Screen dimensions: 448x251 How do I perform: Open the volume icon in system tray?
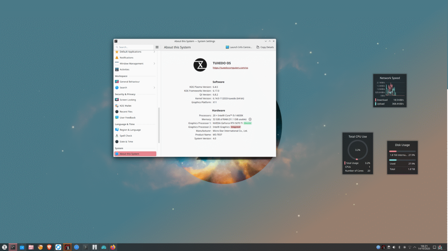point(394,247)
